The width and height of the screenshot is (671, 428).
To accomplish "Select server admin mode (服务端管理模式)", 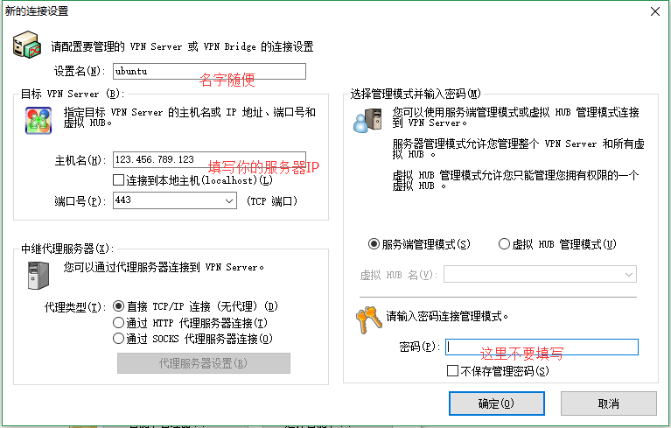I will coord(374,244).
